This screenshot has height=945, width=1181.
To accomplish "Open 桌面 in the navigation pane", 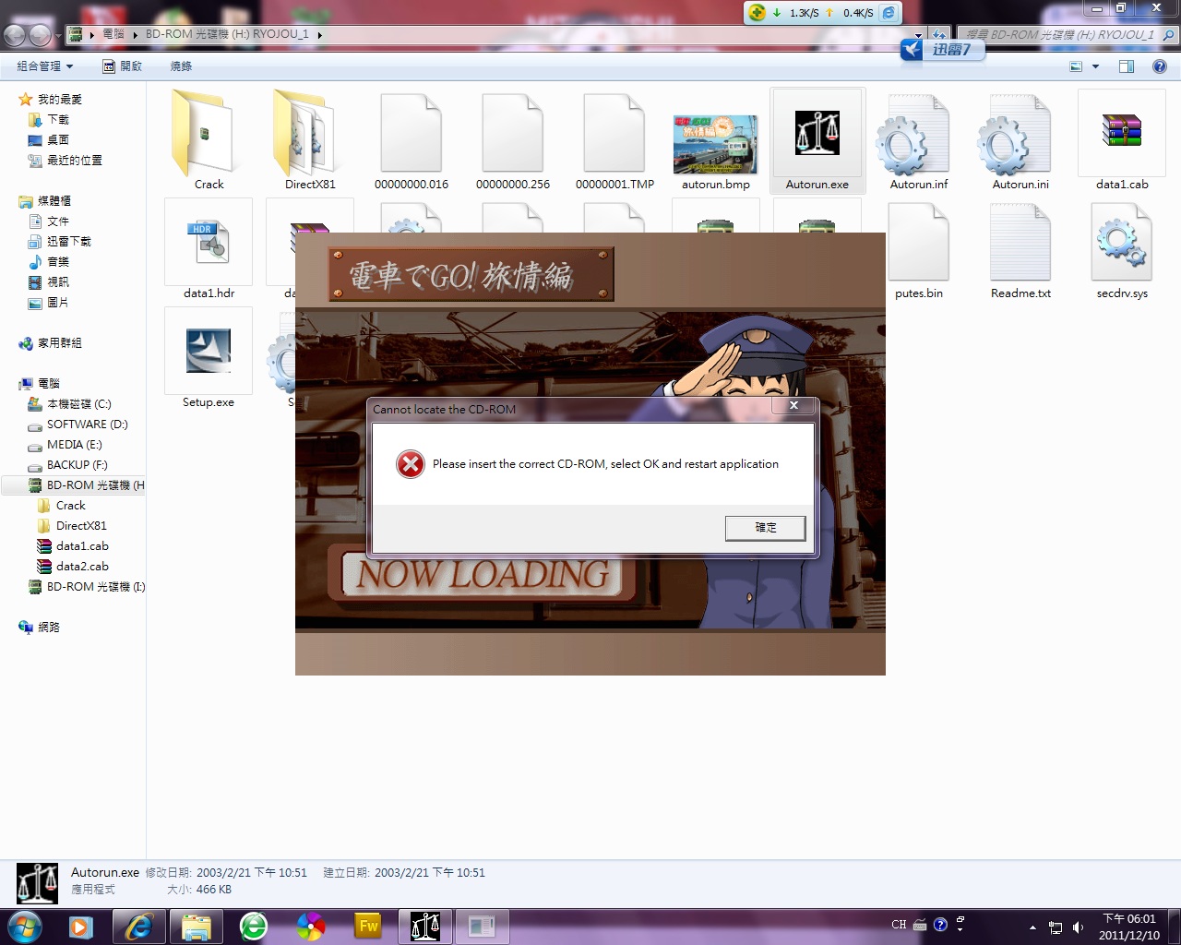I will tap(49, 140).
